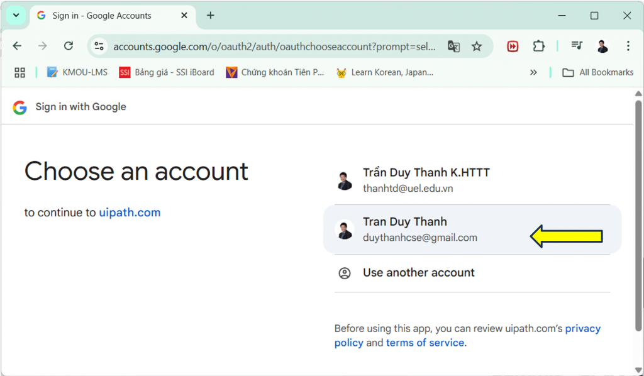
Task: Open the KMOU-LMS bookmark
Action: (77, 73)
